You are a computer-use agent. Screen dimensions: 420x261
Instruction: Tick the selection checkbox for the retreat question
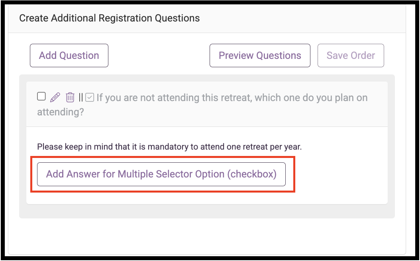click(x=41, y=96)
